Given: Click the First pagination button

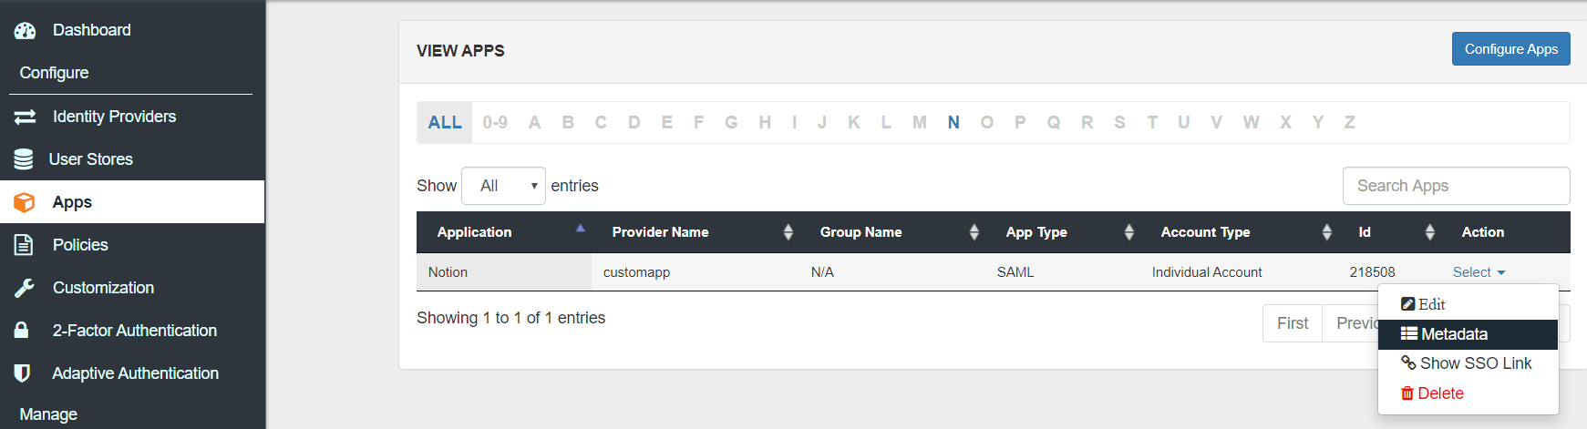Looking at the screenshot, I should (1293, 323).
